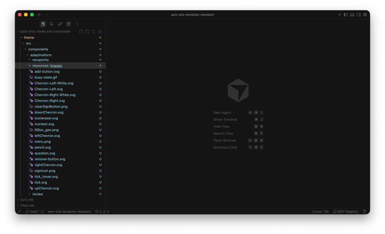
Task: Open the additional views dropdown chevron
Action: [77, 24]
